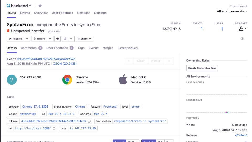Filter by level tag error
This screenshot has height=142, width=252.
point(135,106)
